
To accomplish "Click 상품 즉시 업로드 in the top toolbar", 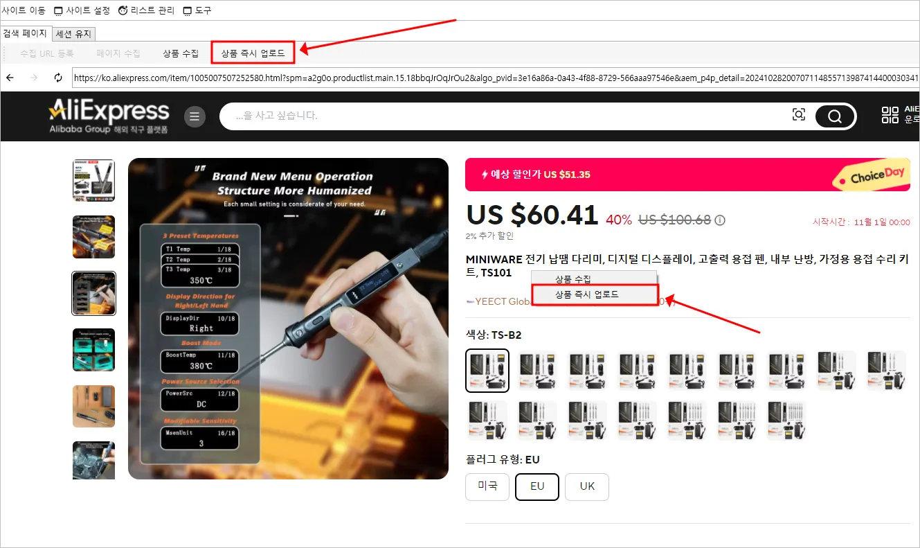I will pos(253,53).
